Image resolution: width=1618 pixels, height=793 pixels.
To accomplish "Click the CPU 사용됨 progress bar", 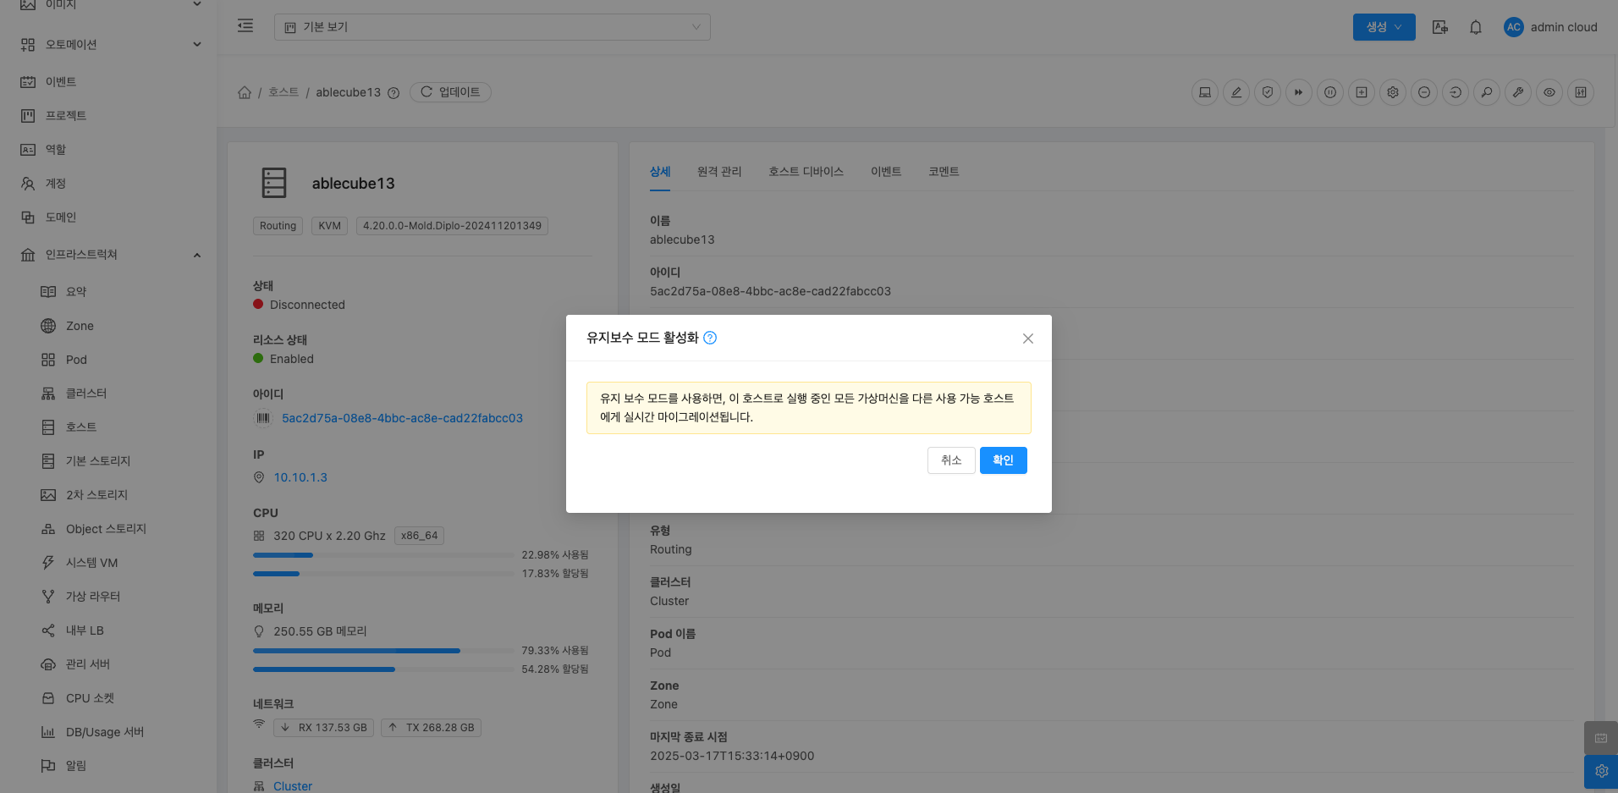I will pyautogui.click(x=382, y=555).
